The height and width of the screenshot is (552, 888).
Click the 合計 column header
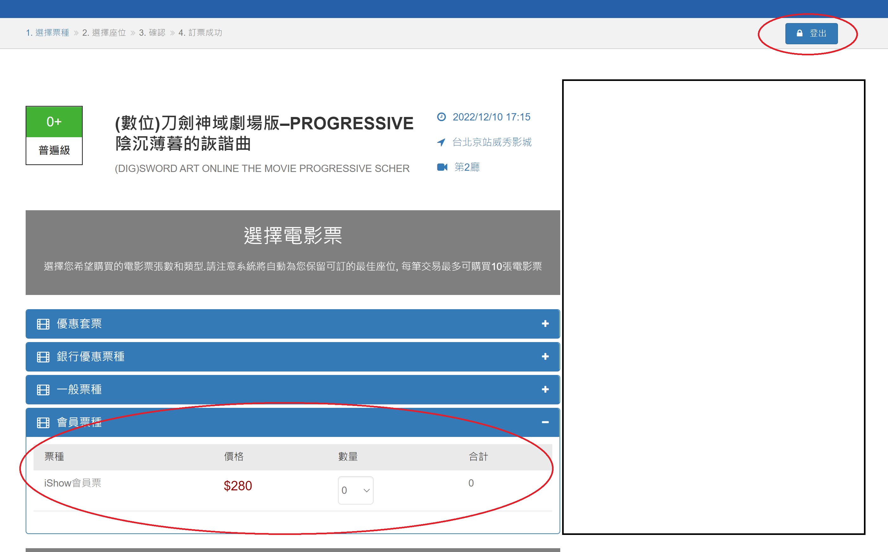click(478, 456)
